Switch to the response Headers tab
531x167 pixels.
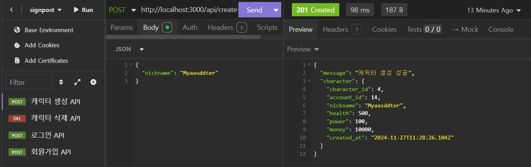(342, 29)
